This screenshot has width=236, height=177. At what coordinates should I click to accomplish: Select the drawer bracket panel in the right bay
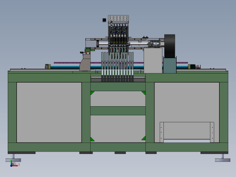tap(187, 132)
